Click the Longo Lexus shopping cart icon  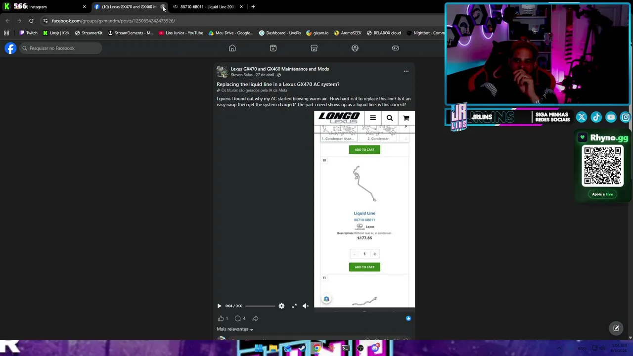tap(406, 118)
